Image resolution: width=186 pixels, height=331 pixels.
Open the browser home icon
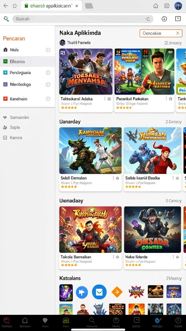[x=156, y=6]
